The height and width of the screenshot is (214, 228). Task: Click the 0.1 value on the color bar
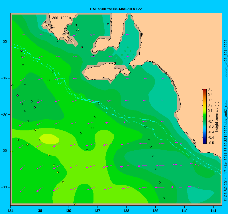pyautogui.click(x=210, y=111)
